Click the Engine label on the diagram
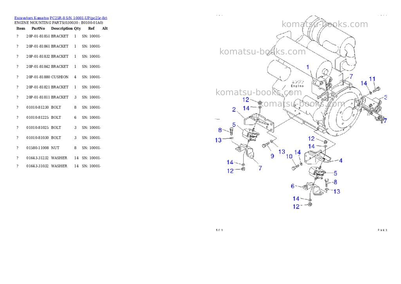This screenshot has height=284, width=401. click(297, 86)
